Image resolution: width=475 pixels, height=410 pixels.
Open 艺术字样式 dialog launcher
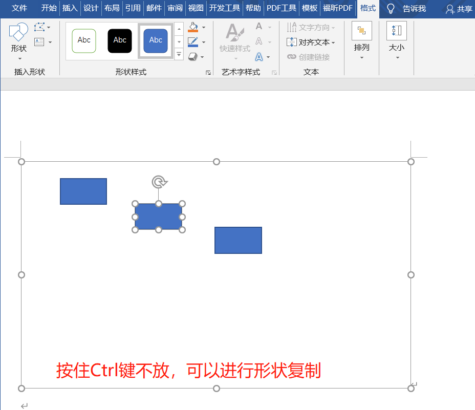[x=274, y=72]
